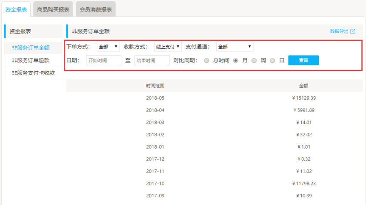Open 非服务支付卡收款 in sidebar
The image size is (366, 205).
[33, 73]
